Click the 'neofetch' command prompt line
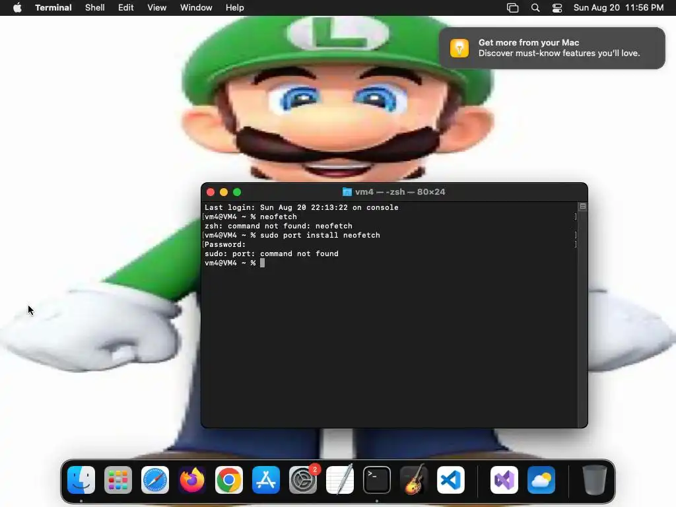The width and height of the screenshot is (676, 507). pyautogui.click(x=250, y=217)
